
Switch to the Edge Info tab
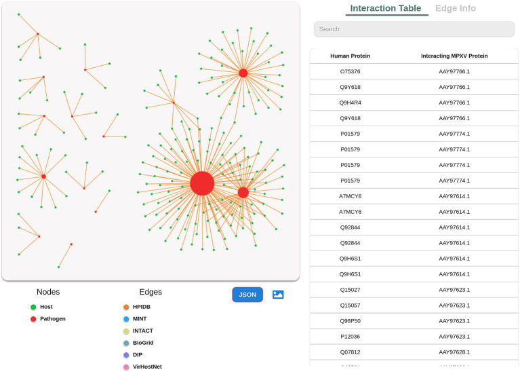point(456,8)
